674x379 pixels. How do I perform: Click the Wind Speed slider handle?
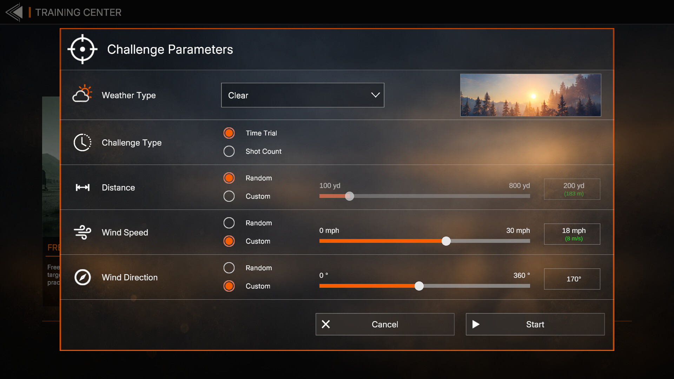(x=446, y=241)
